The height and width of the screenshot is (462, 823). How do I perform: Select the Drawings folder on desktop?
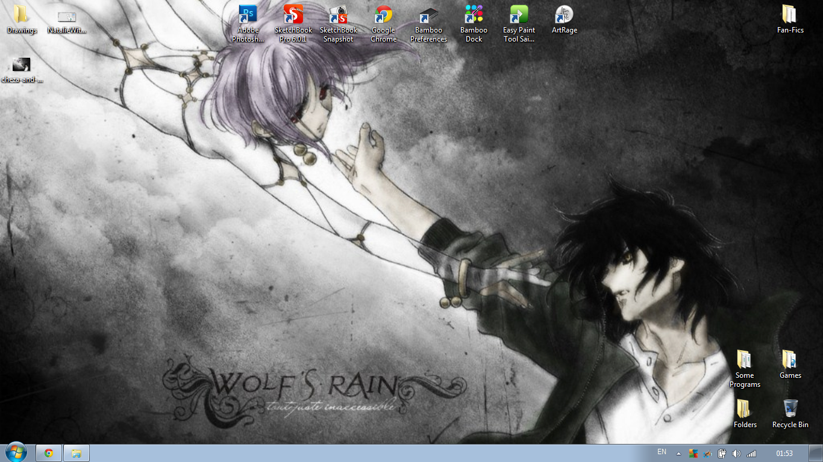click(22, 15)
